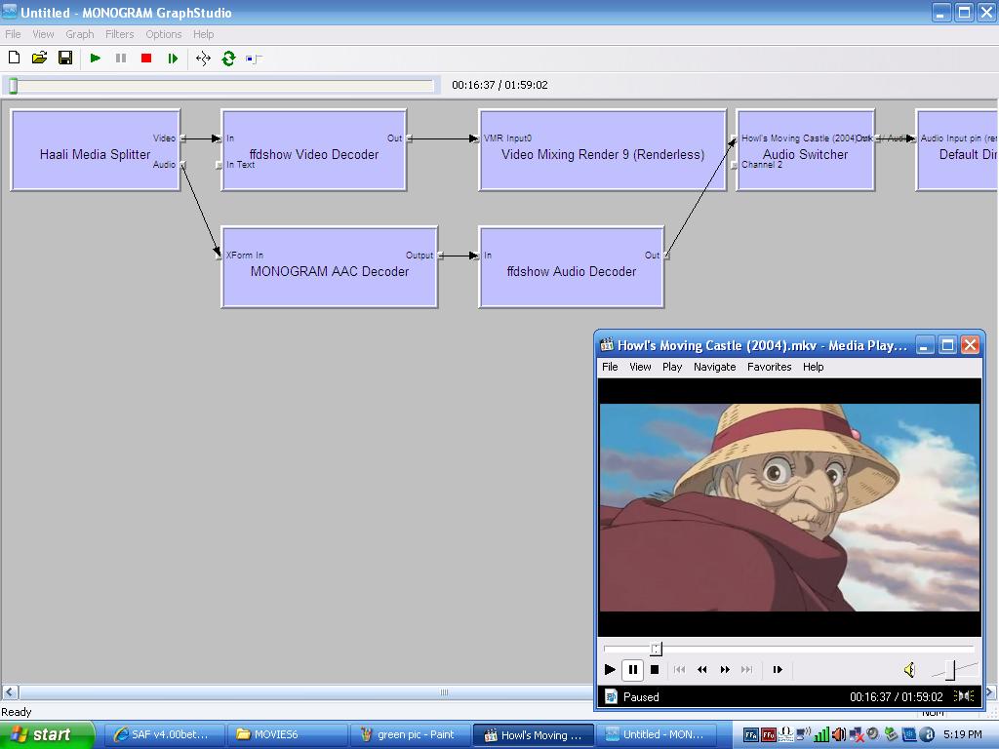This screenshot has height=749, width=999.
Task: Pause the graph in GraphStudio toolbar
Action: point(121,58)
